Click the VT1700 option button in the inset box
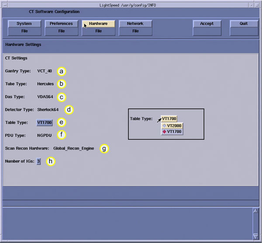262x243 pixels. (x=169, y=118)
